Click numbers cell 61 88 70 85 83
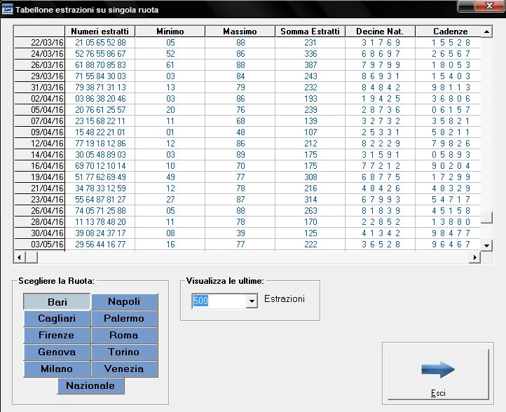The image size is (506, 412). (x=100, y=65)
